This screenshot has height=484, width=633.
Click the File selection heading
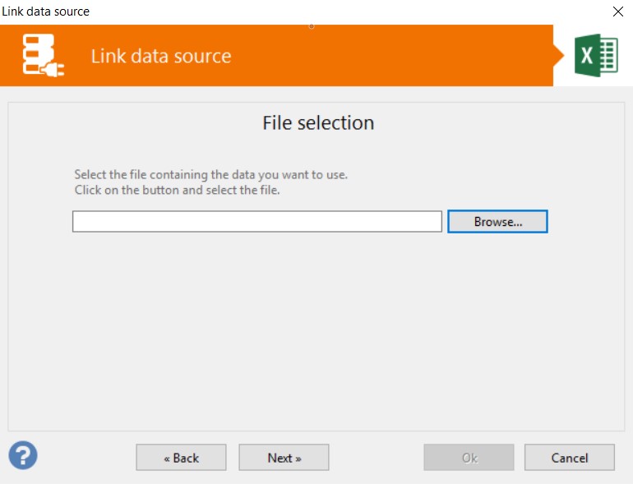pos(318,122)
